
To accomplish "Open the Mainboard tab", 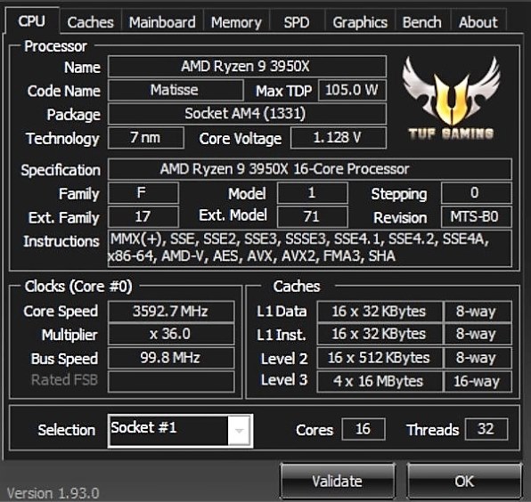I will click(162, 22).
